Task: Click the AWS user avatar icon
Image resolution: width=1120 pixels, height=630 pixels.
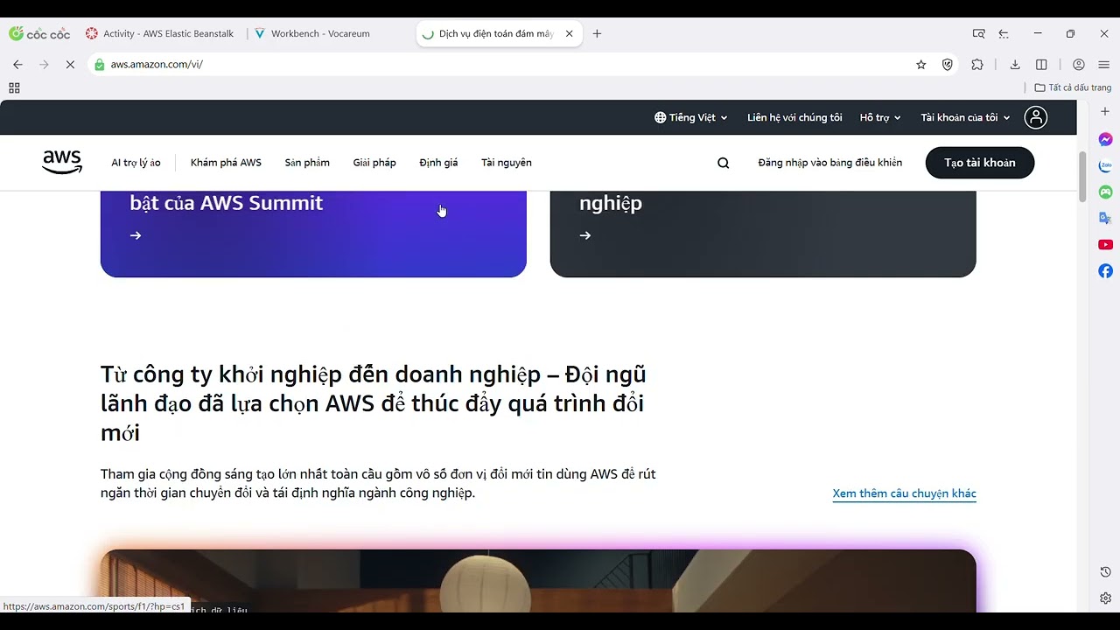Action: click(1036, 117)
